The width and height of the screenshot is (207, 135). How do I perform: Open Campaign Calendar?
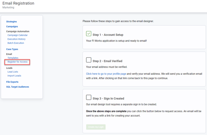click(x=18, y=35)
